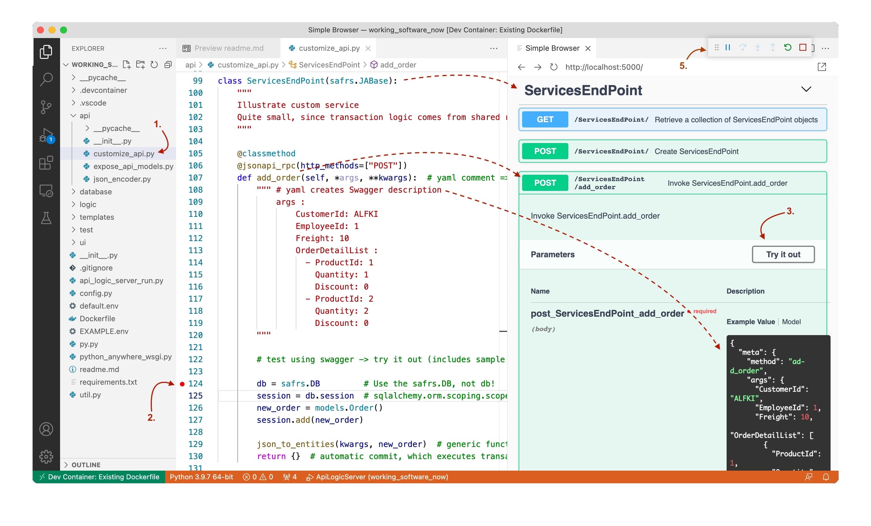This screenshot has height=526, width=871.
Task: Open the Extensions view
Action: (x=46, y=163)
